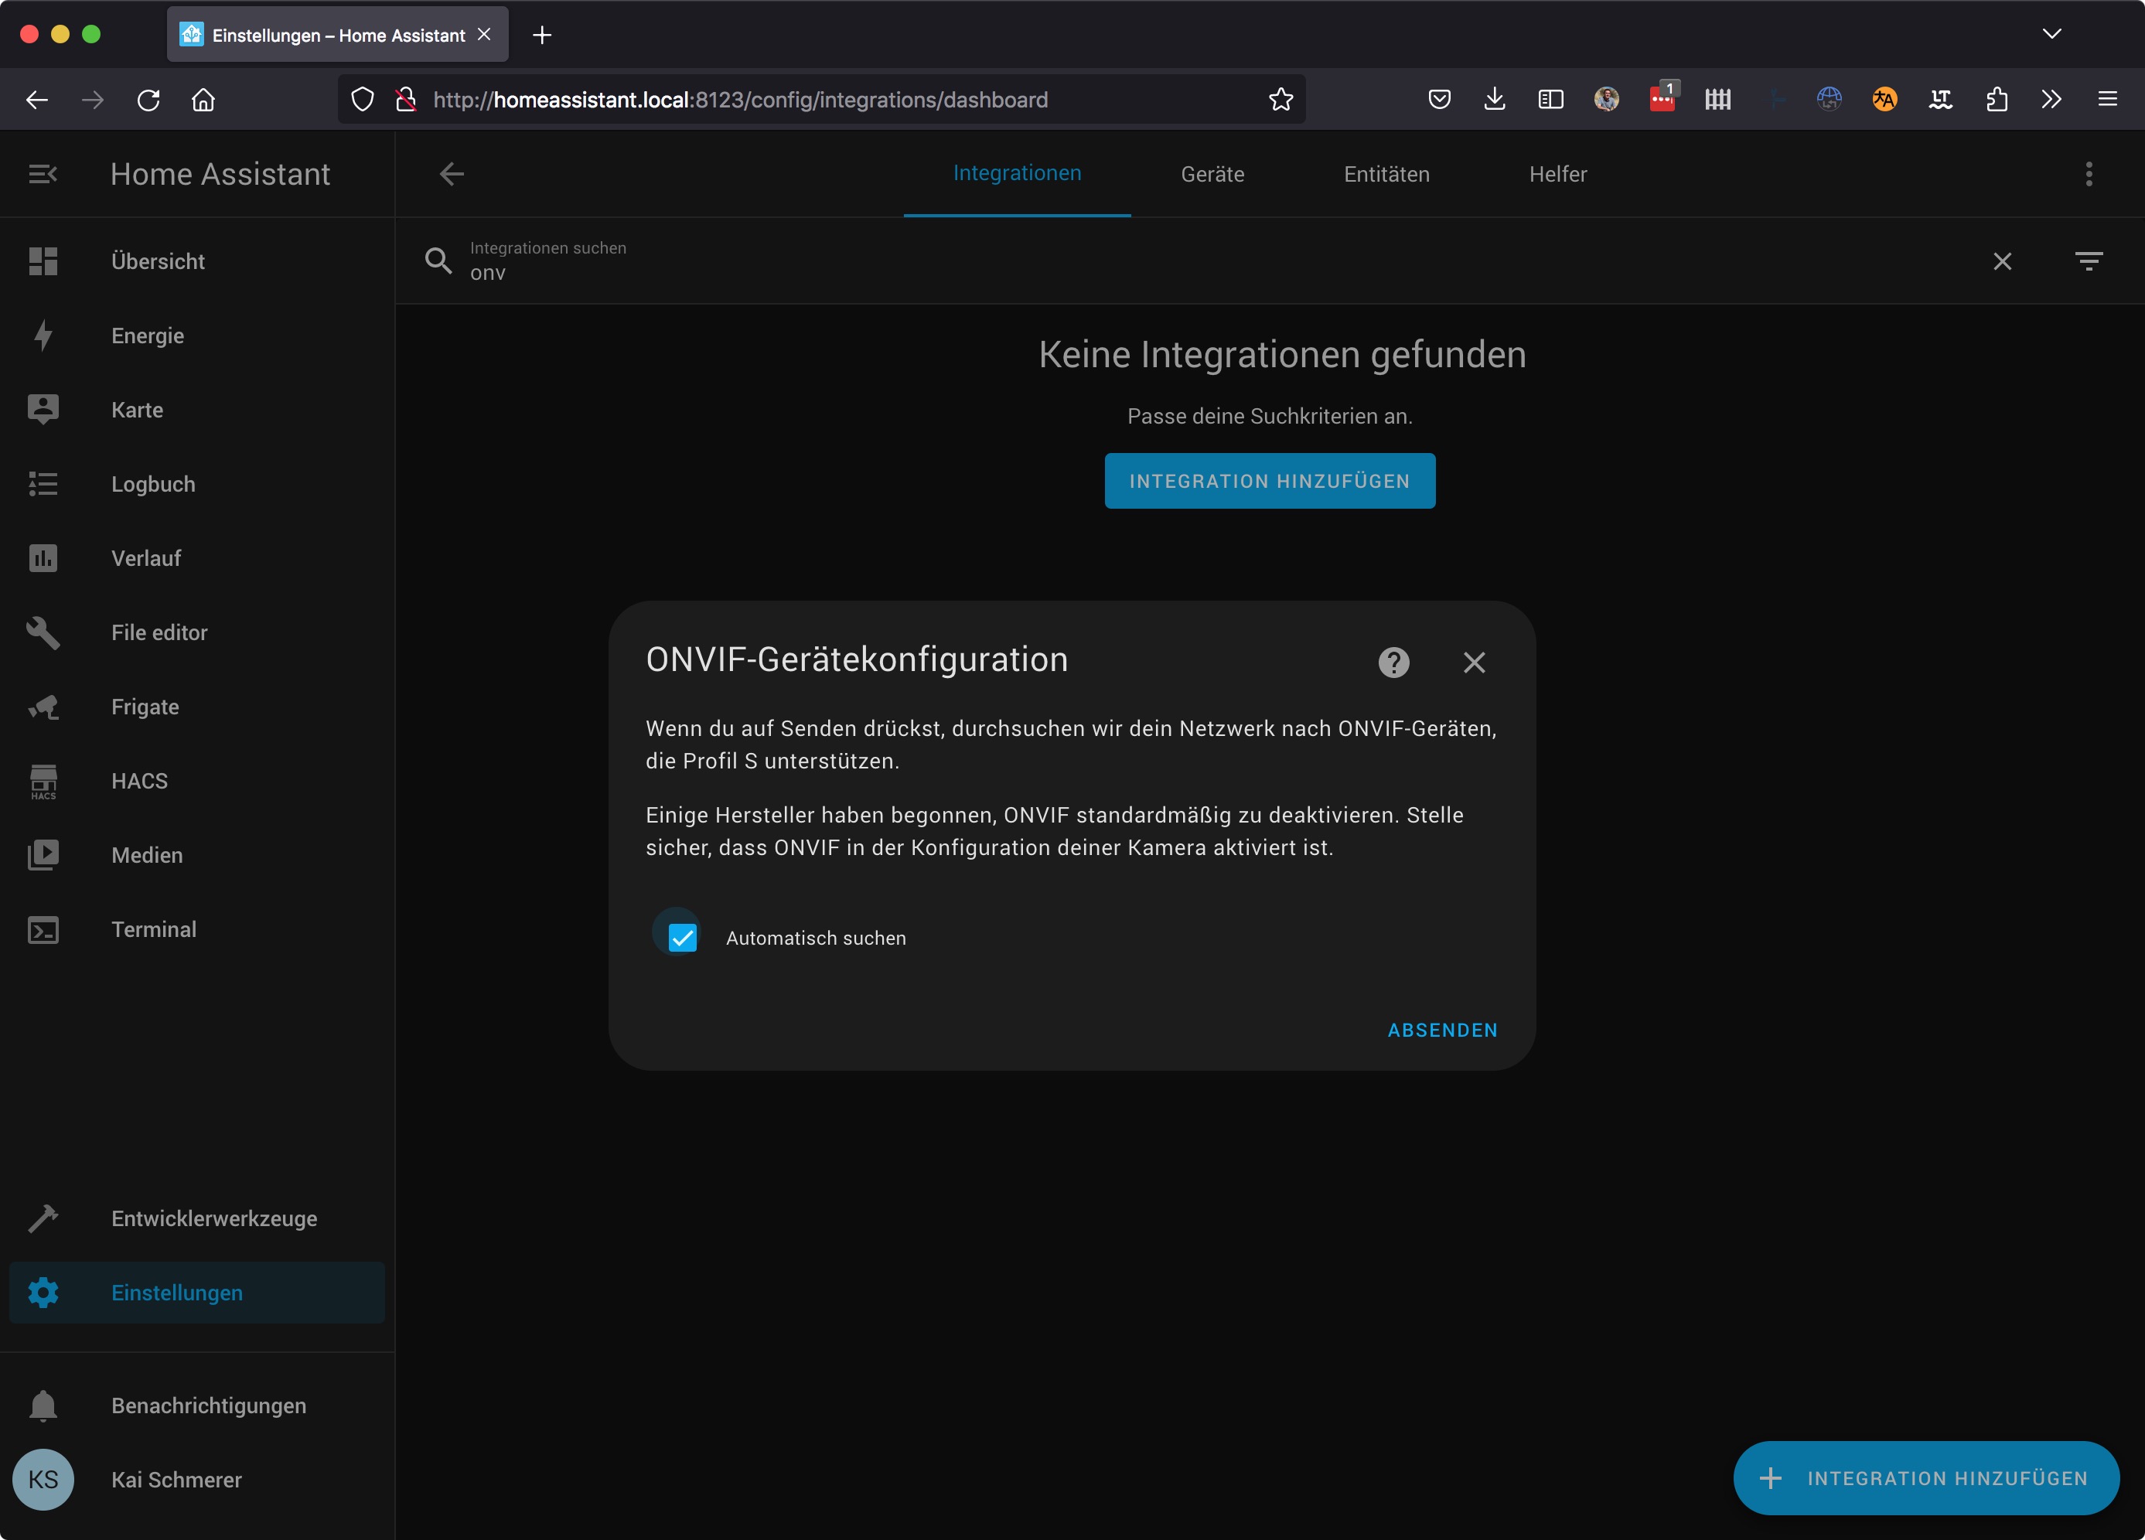The width and height of the screenshot is (2145, 1540).
Task: Open the Terminal sidebar entry
Action: click(153, 929)
